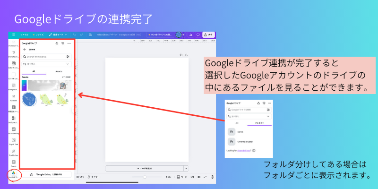Expand the 並べ替え dropdown in the left panel
Screen dimensions: 378x189
pyautogui.click(x=46, y=64)
